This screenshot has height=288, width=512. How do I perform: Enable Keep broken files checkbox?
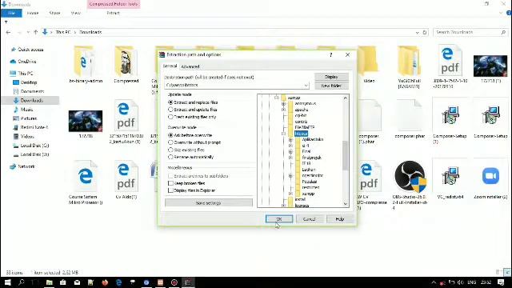pyautogui.click(x=170, y=183)
